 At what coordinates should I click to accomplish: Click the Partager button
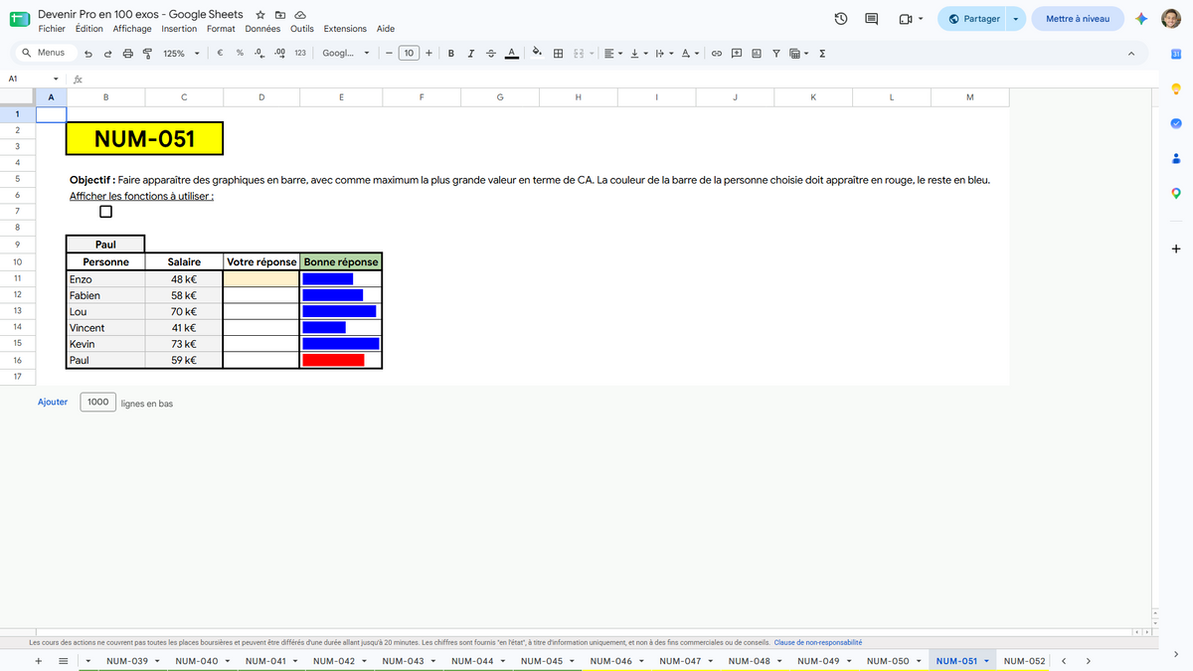coord(974,19)
